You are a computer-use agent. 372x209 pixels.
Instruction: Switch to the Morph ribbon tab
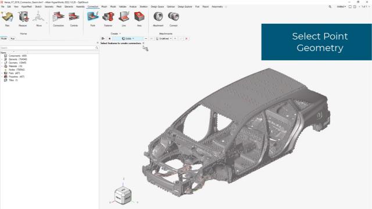[x=104, y=6]
